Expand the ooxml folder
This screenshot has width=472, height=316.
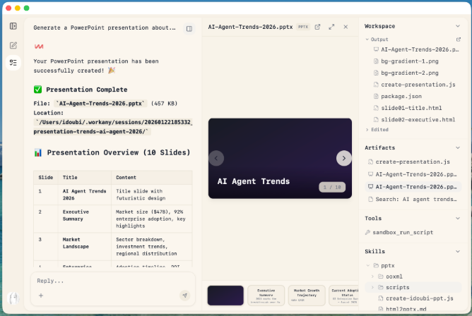(x=372, y=276)
